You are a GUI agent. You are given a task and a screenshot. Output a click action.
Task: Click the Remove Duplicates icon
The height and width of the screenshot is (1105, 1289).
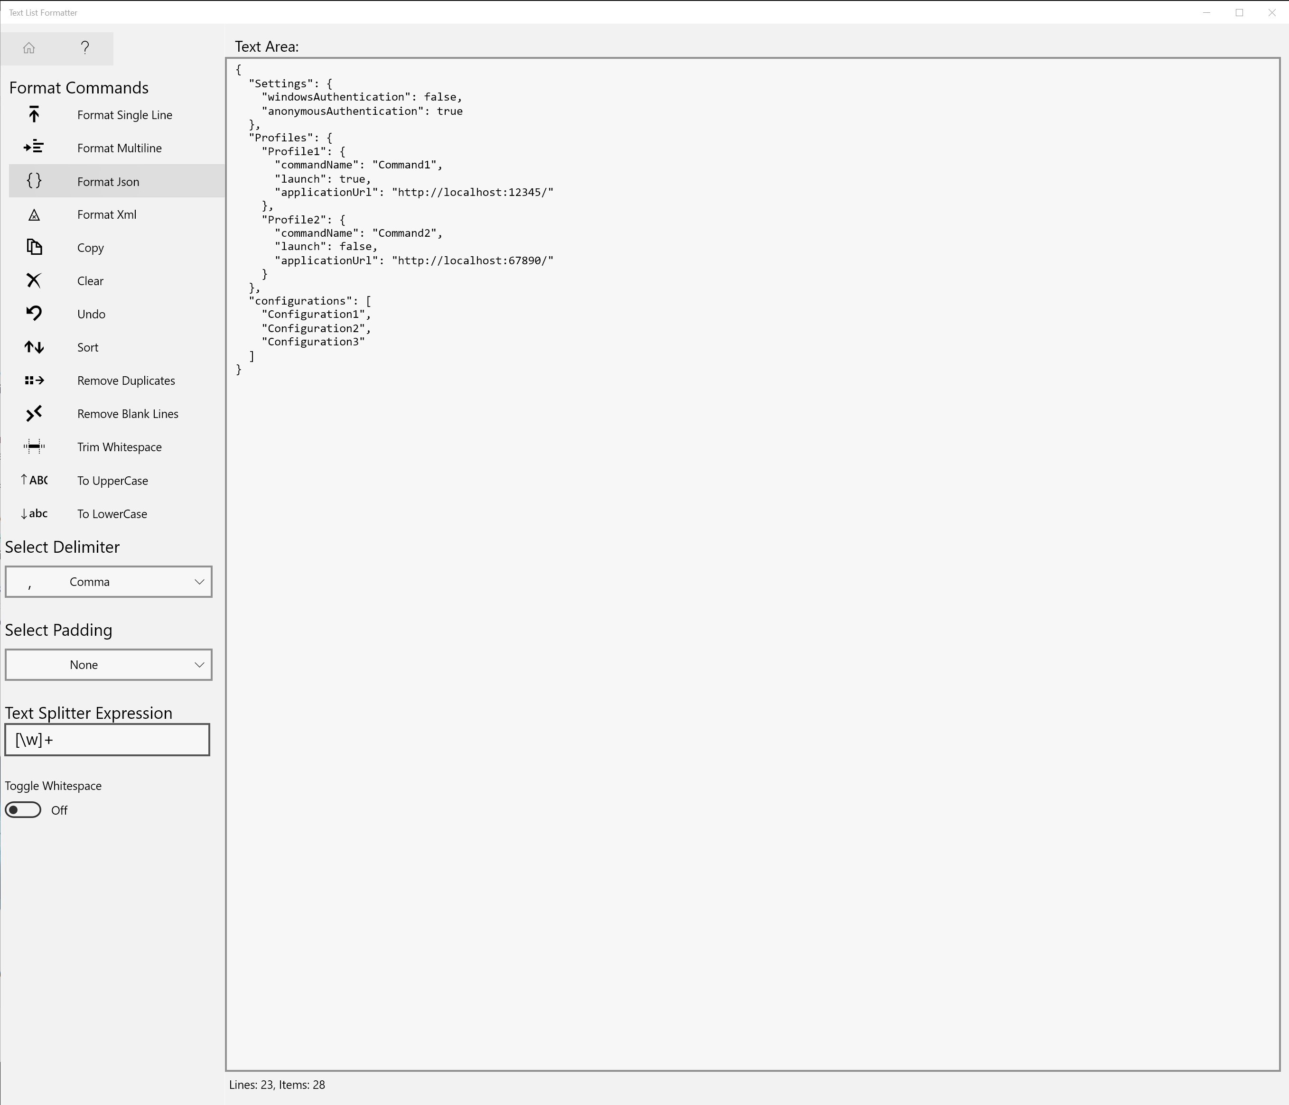tap(34, 381)
